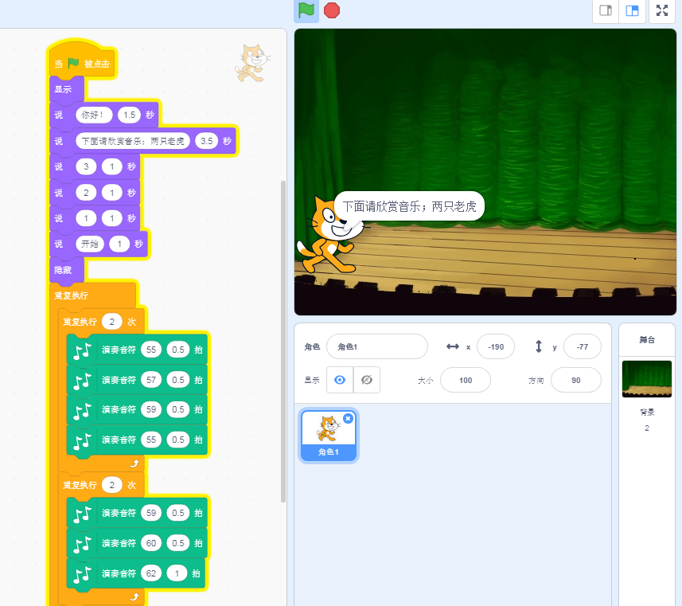Click the 你好! text in the say block
Image resolution: width=682 pixels, height=606 pixels.
click(94, 115)
